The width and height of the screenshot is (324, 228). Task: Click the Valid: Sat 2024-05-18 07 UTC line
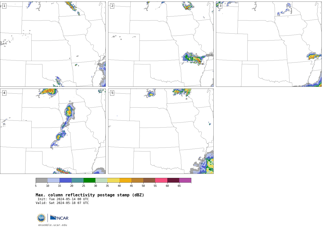(62, 203)
